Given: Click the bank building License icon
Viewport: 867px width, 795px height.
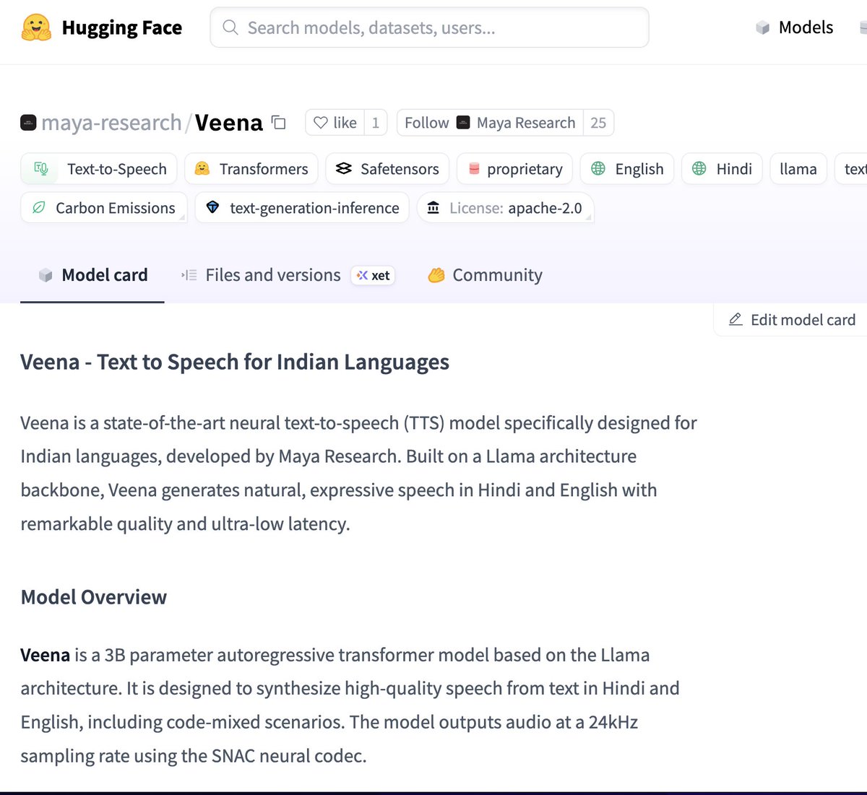Looking at the screenshot, I should (433, 208).
